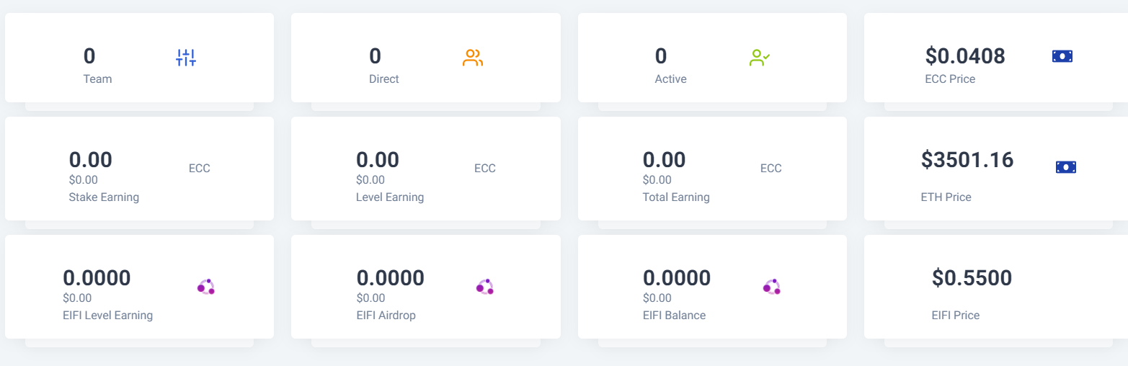This screenshot has height=366, width=1128.
Task: Click the EIFI Level Earning token icon
Action: tap(206, 287)
